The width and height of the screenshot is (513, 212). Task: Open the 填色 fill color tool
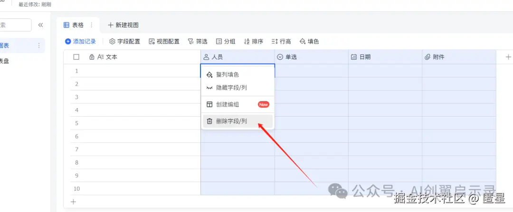[x=309, y=41]
